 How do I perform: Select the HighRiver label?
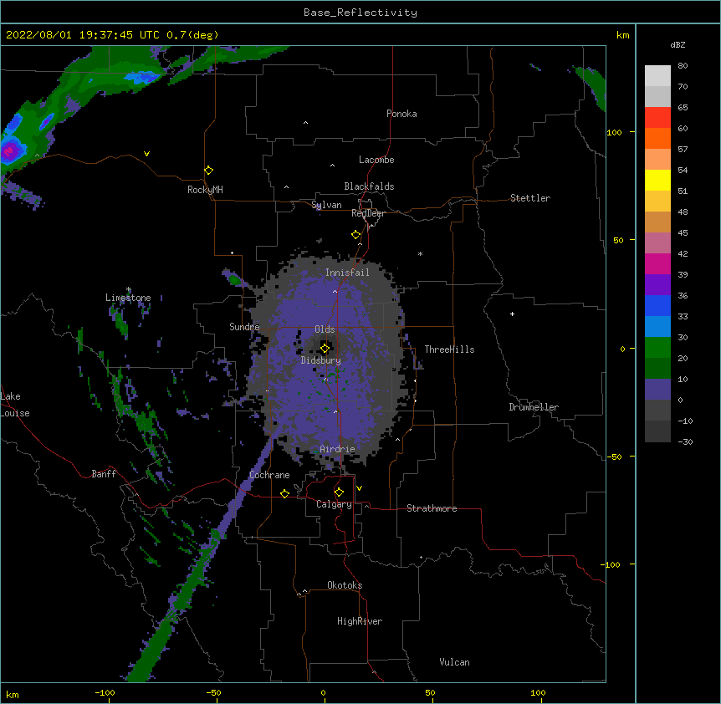tap(360, 621)
